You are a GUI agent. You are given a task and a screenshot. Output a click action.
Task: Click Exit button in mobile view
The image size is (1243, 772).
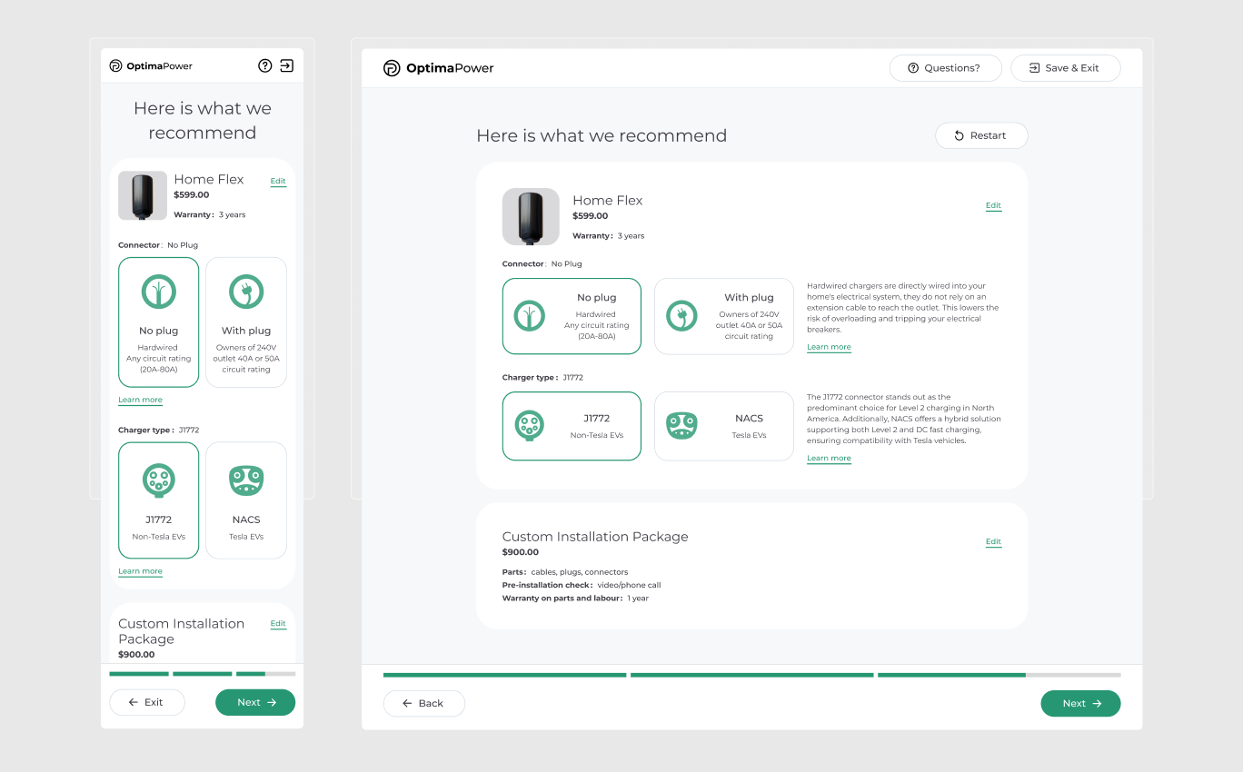click(x=147, y=702)
